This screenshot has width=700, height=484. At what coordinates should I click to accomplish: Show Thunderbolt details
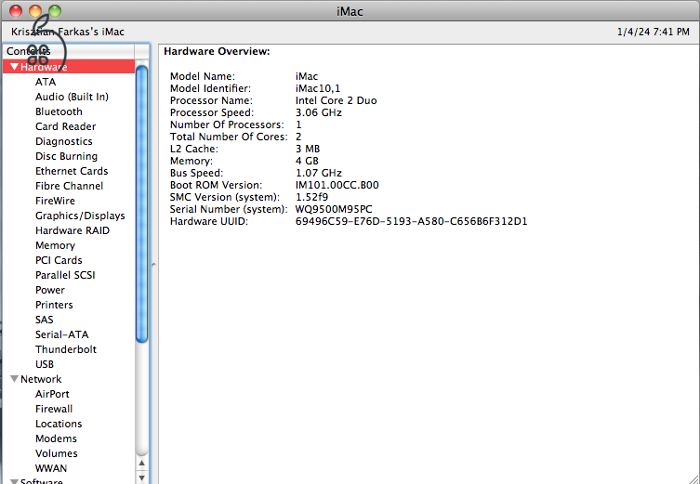[x=66, y=349]
